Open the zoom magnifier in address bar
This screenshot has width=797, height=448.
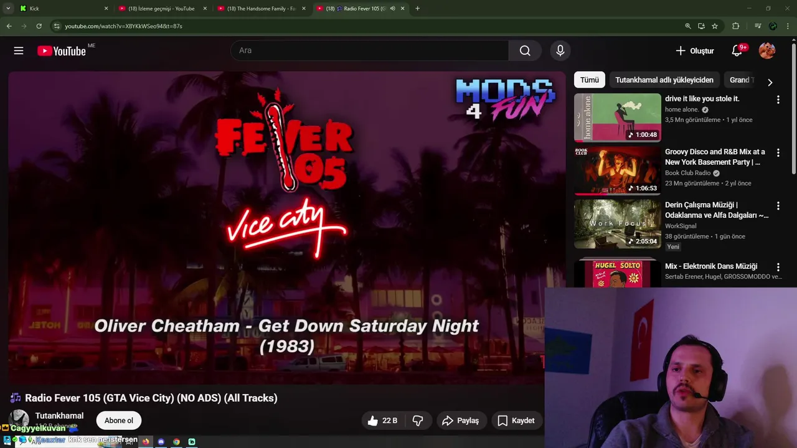point(688,26)
